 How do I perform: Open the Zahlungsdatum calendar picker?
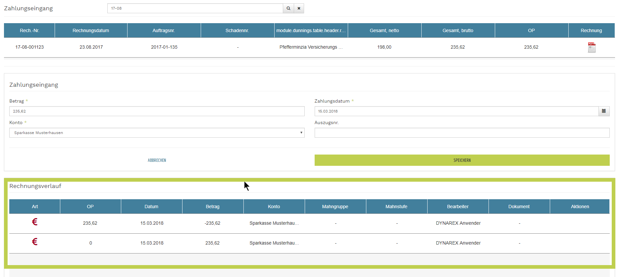click(604, 111)
